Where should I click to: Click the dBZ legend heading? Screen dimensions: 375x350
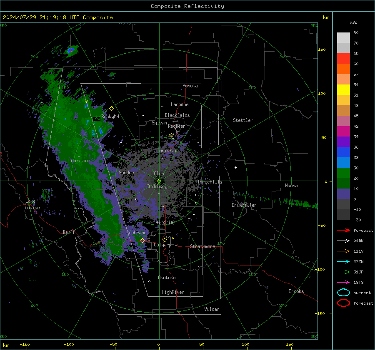(353, 22)
